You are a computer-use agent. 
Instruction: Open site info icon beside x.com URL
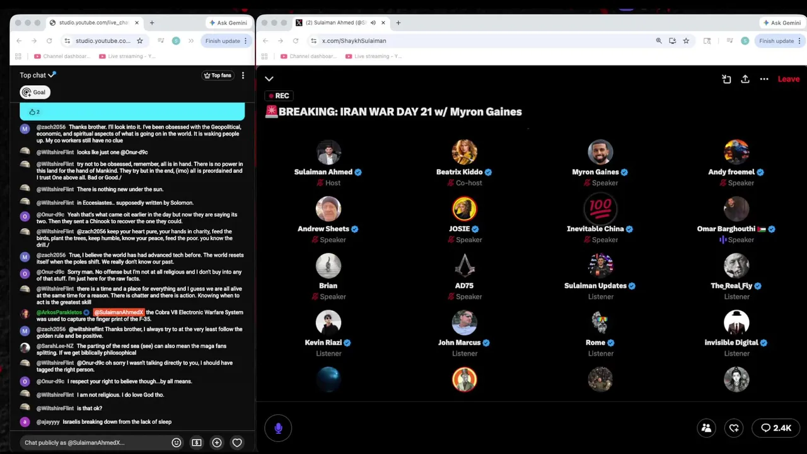pyautogui.click(x=313, y=41)
